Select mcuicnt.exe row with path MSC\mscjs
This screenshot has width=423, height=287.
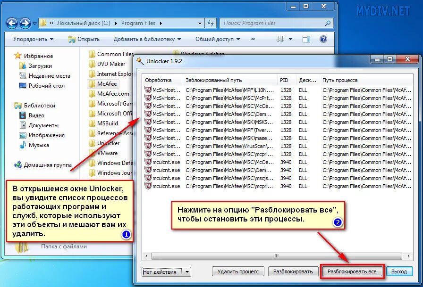coord(278,178)
